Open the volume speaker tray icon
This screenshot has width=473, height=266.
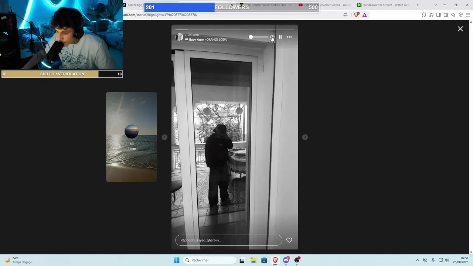(x=447, y=260)
